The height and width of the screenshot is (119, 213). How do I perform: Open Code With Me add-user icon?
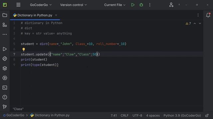click(171, 5)
